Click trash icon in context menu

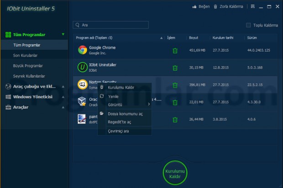pos(102,87)
